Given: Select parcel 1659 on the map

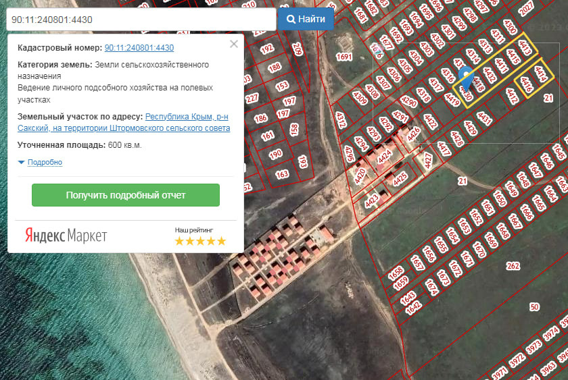Looking at the screenshot, I should coord(401,283).
